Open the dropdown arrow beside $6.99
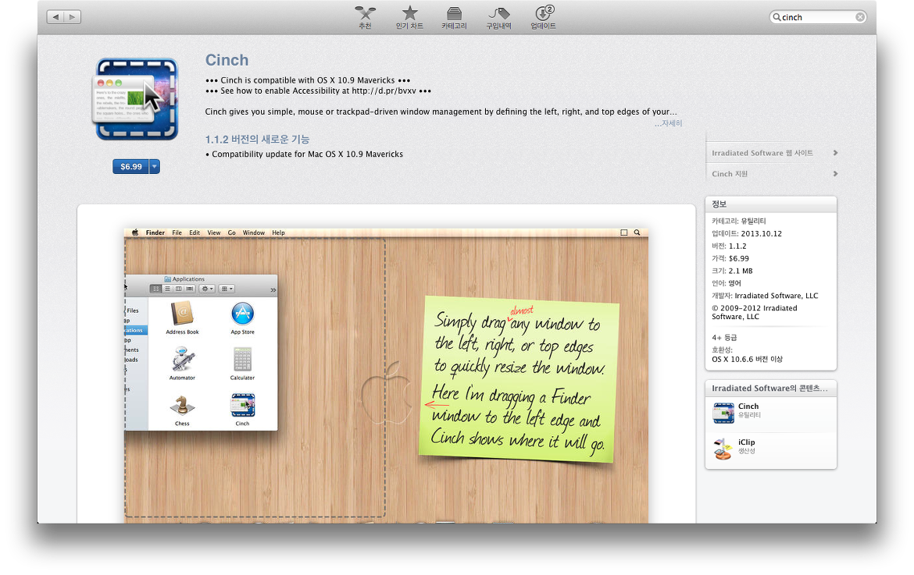This screenshot has width=914, height=575. (x=155, y=166)
